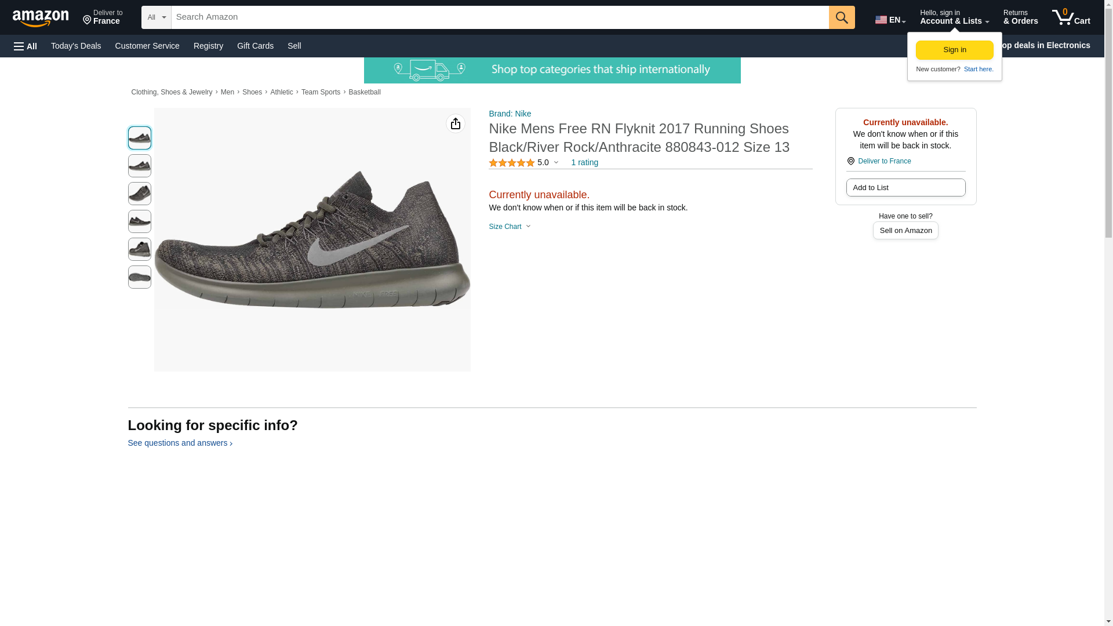Open the language selector flag EN

pyautogui.click(x=890, y=20)
